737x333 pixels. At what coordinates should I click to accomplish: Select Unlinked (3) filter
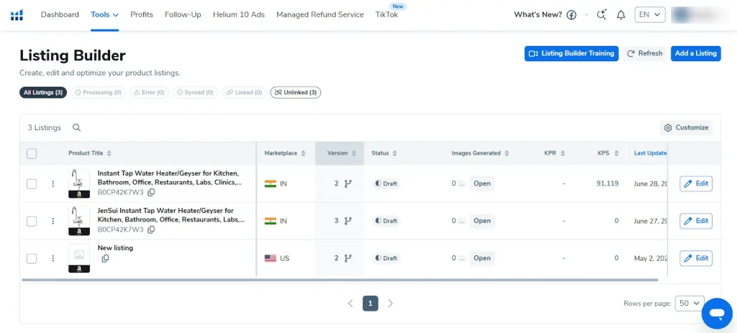tap(296, 93)
